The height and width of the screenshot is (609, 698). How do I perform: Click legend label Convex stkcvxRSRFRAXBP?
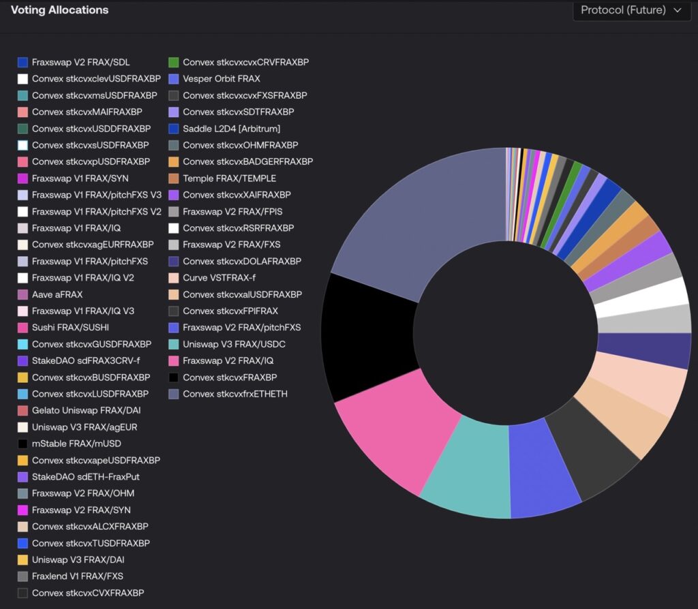[239, 228]
